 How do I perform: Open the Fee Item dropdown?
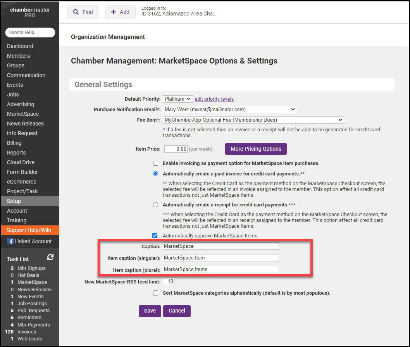point(254,120)
